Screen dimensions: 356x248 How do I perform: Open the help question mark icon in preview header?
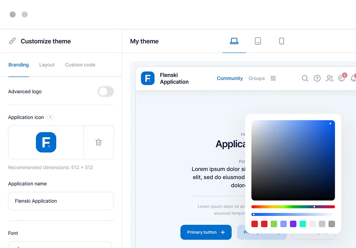(x=317, y=78)
